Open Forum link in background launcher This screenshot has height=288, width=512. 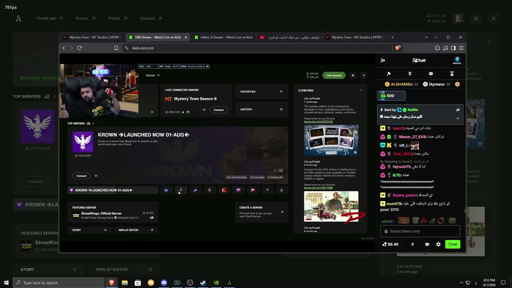coord(86,18)
